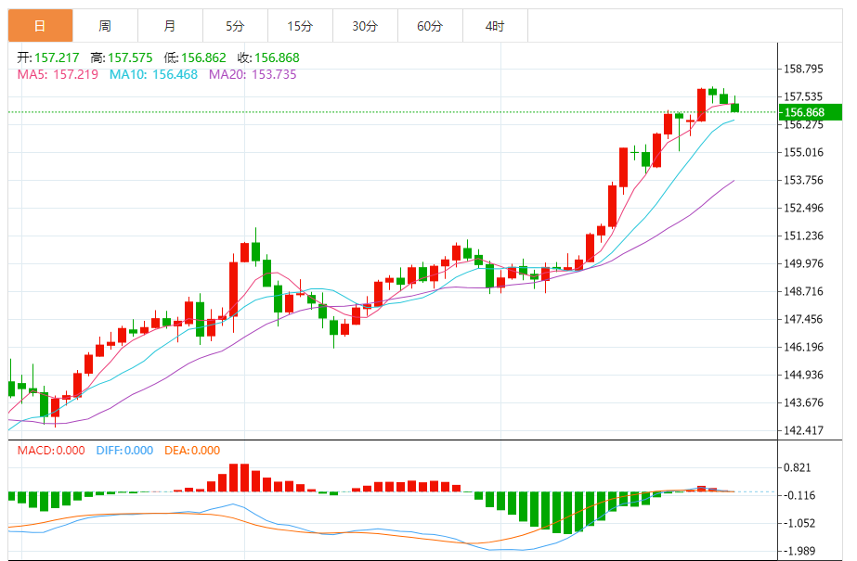This screenshot has width=857, height=561.
Task: Click the open price 157.217 value
Action: (x=57, y=57)
